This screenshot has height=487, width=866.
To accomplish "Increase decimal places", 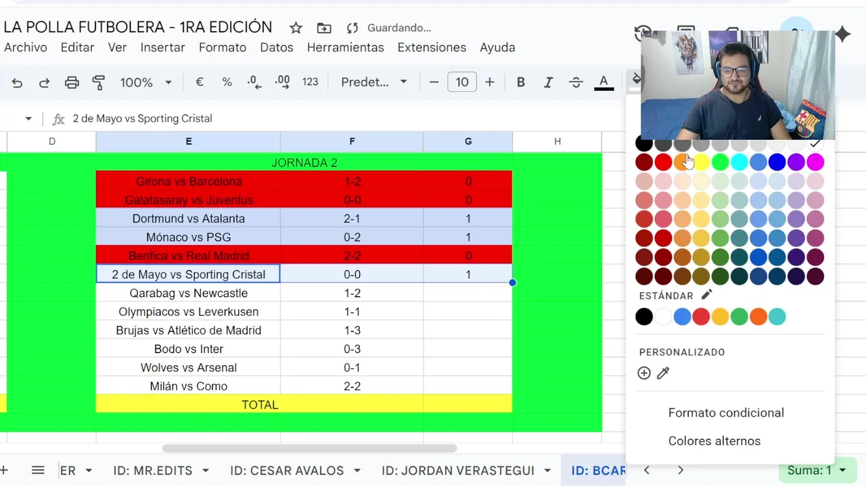I will [x=282, y=82].
